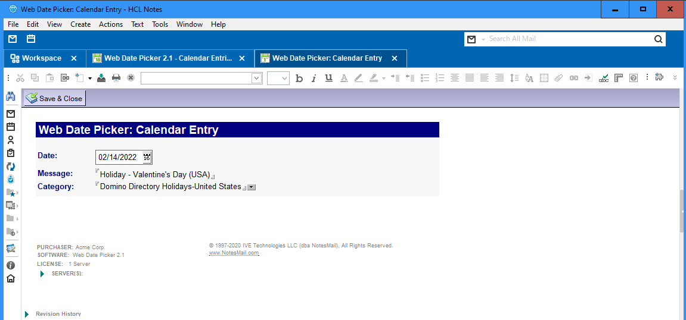Click the Save & Close button
Image resolution: width=686 pixels, height=320 pixels.
[54, 98]
